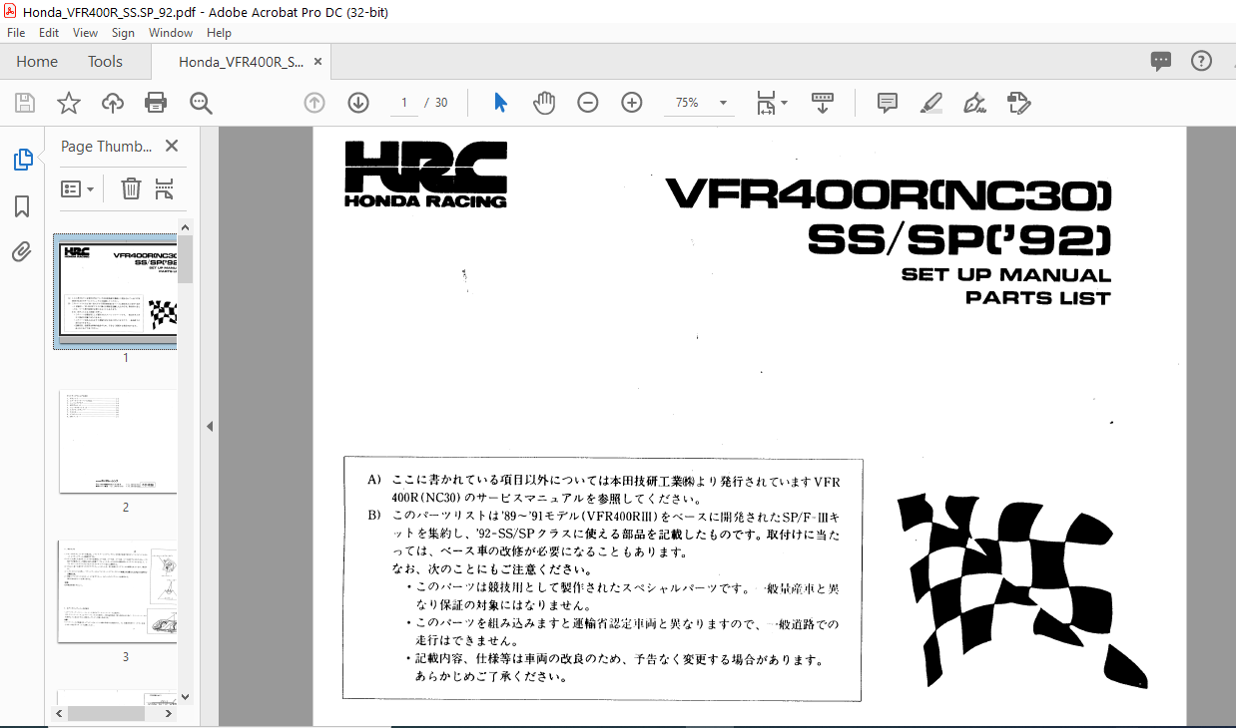Open the Window menu

click(171, 33)
